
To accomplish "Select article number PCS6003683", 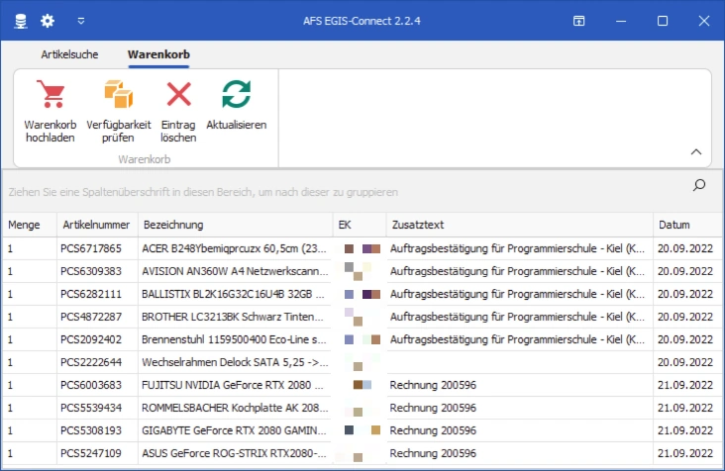I will (91, 385).
